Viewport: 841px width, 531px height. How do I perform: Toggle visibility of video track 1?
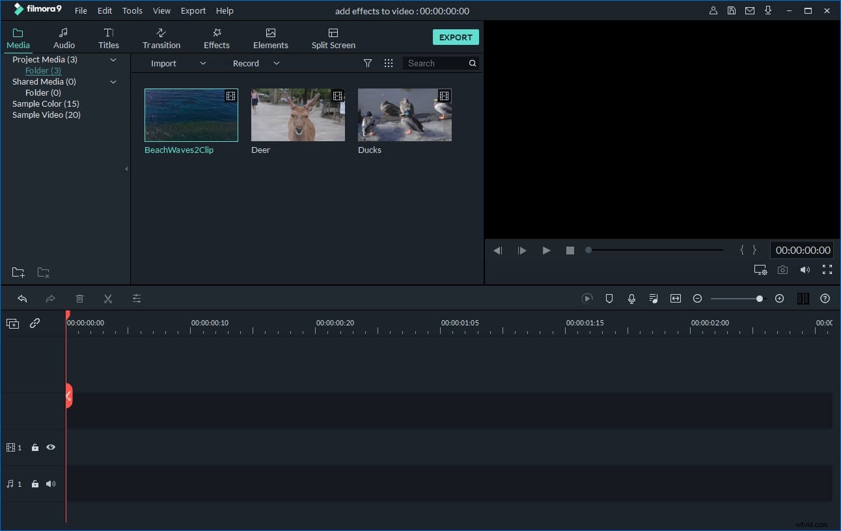point(51,447)
